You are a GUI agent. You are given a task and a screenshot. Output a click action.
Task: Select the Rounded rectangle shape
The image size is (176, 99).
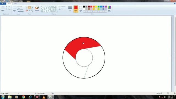pos(51,7)
